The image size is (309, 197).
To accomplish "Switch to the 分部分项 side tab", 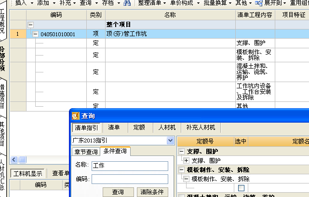I will [x=2, y=59].
